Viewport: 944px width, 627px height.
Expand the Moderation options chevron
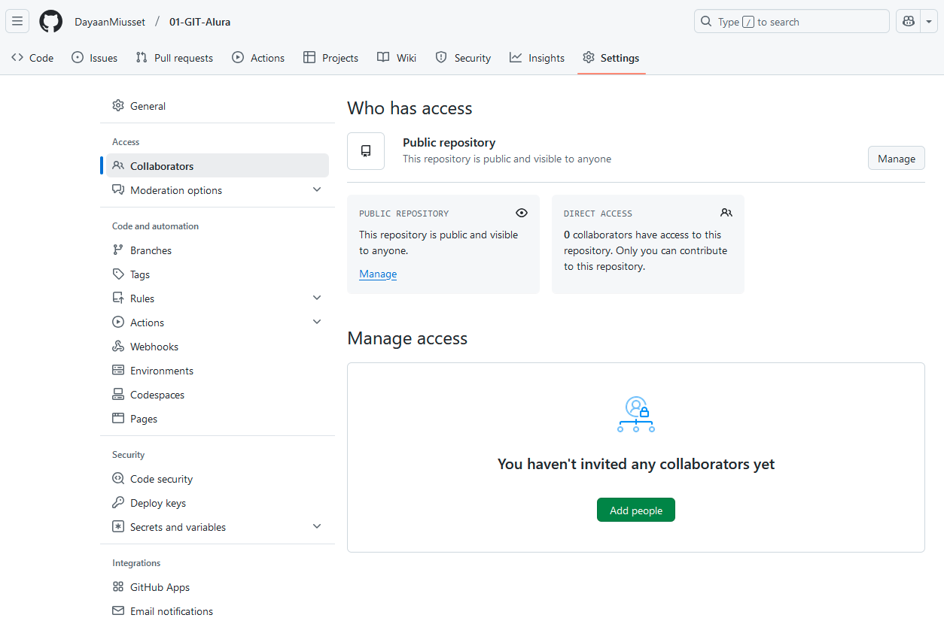point(317,190)
